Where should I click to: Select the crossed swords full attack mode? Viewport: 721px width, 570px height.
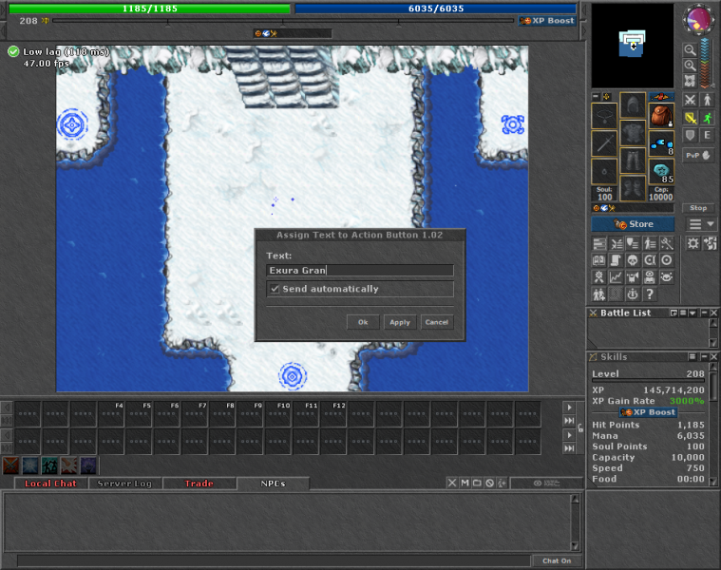click(x=690, y=100)
